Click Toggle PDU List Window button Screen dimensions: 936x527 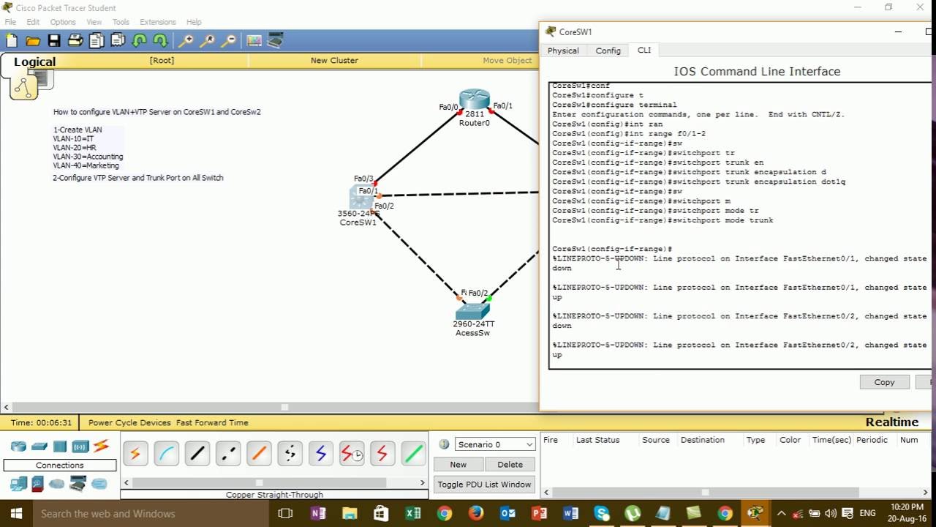[x=484, y=485]
